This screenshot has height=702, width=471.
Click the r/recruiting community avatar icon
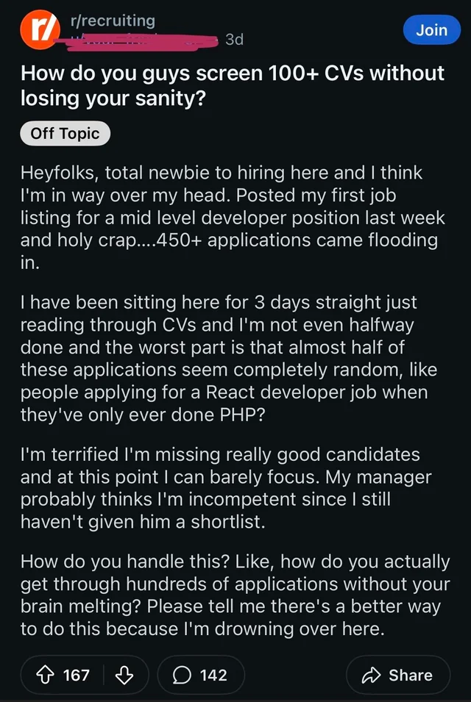[x=40, y=29]
